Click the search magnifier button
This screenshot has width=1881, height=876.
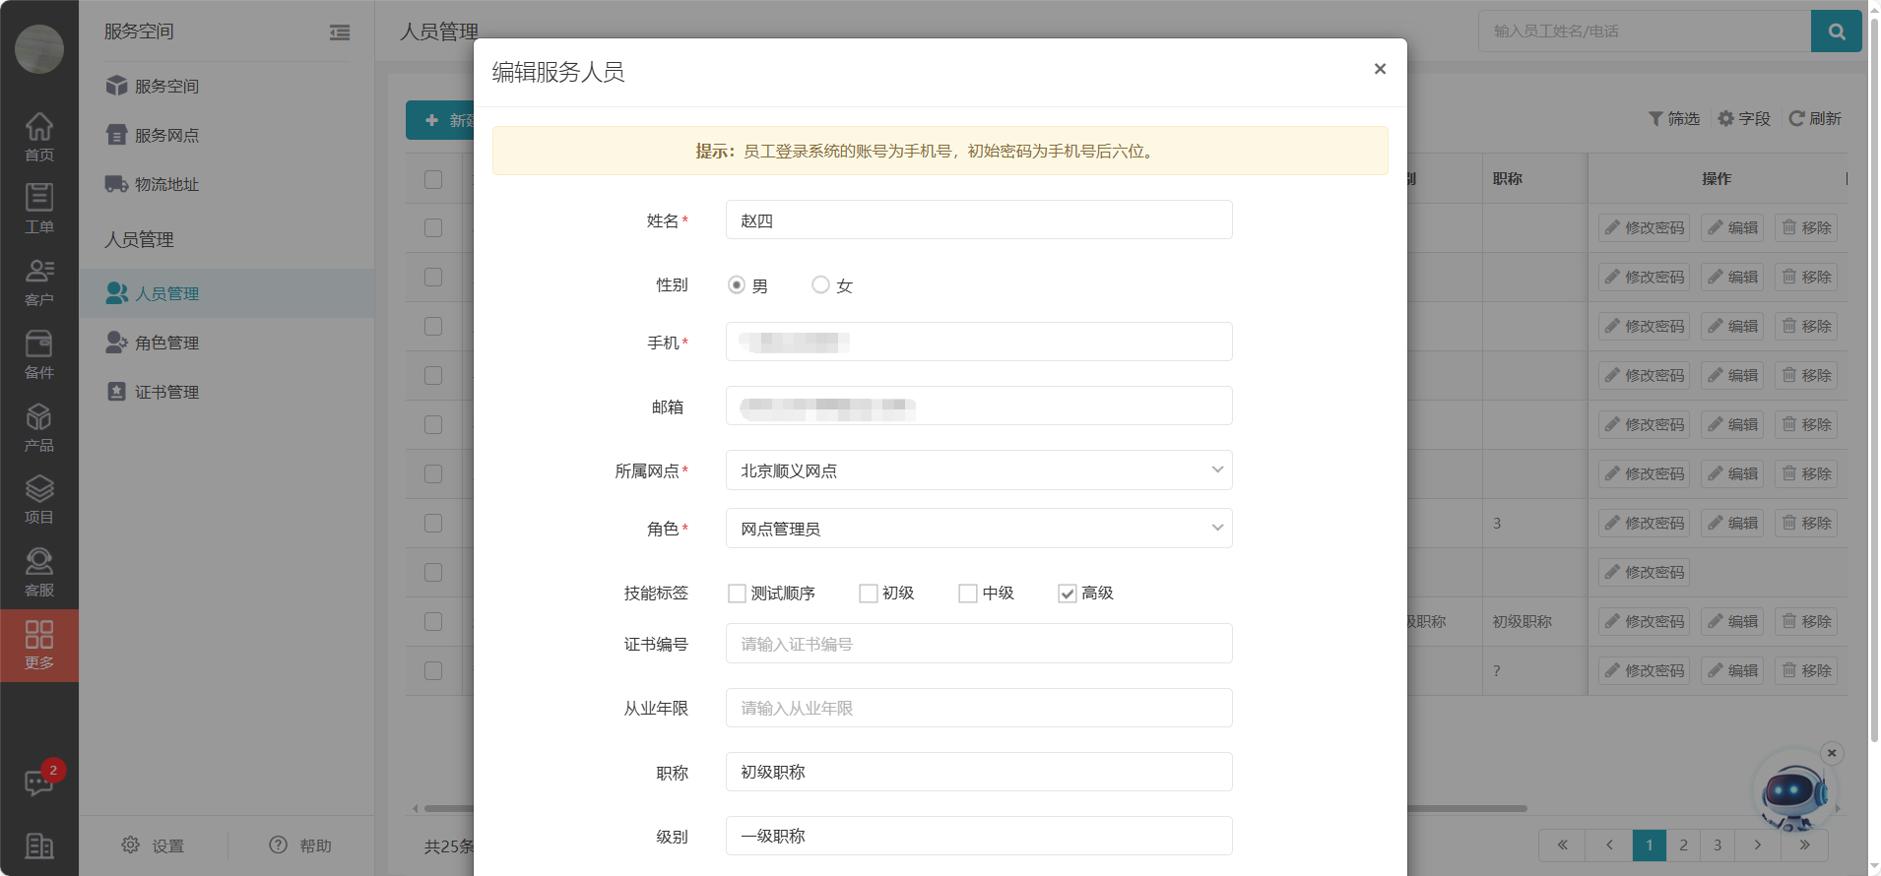pyautogui.click(x=1836, y=31)
